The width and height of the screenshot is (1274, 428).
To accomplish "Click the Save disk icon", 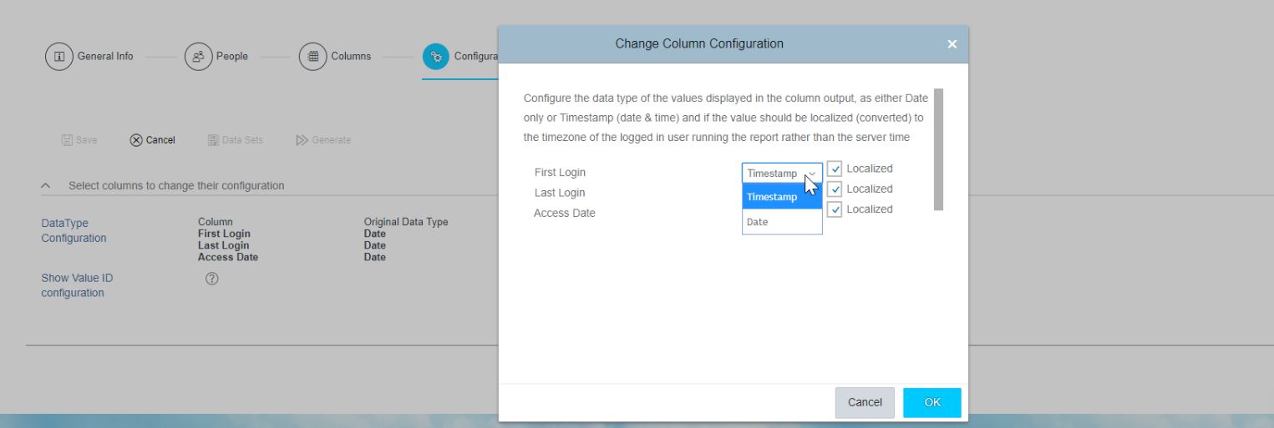I will 67,140.
